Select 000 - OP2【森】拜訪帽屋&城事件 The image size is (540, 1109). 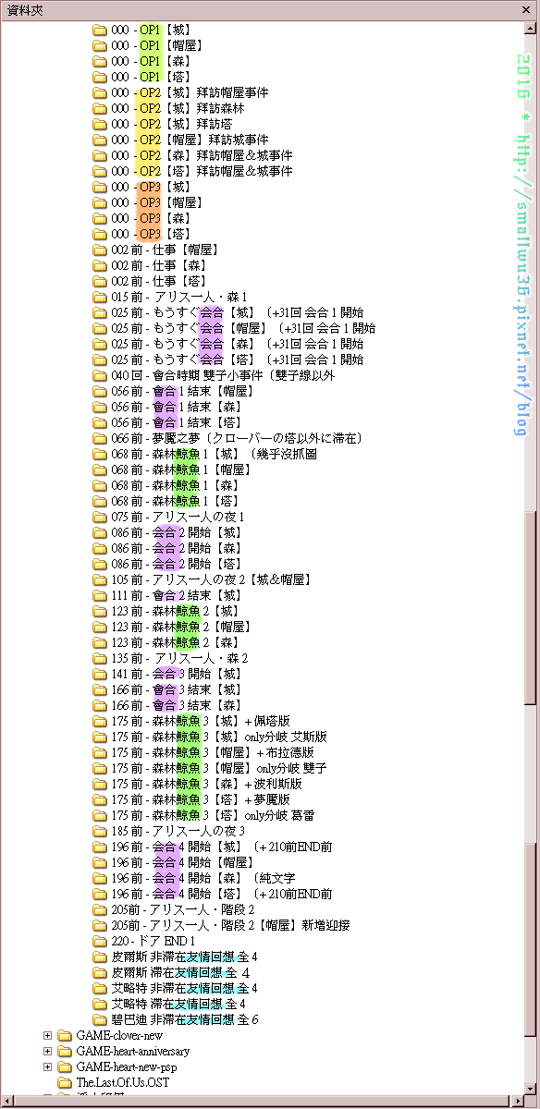click(x=202, y=155)
